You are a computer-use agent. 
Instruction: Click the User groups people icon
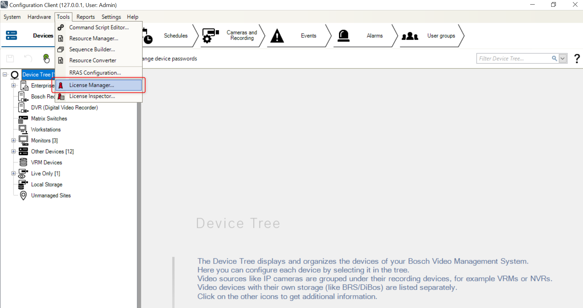(x=410, y=36)
